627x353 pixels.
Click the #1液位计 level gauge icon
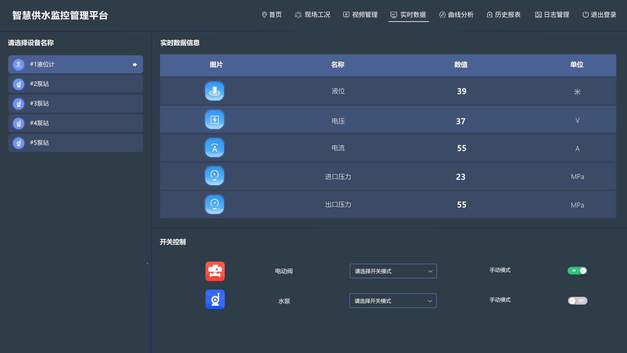19,64
